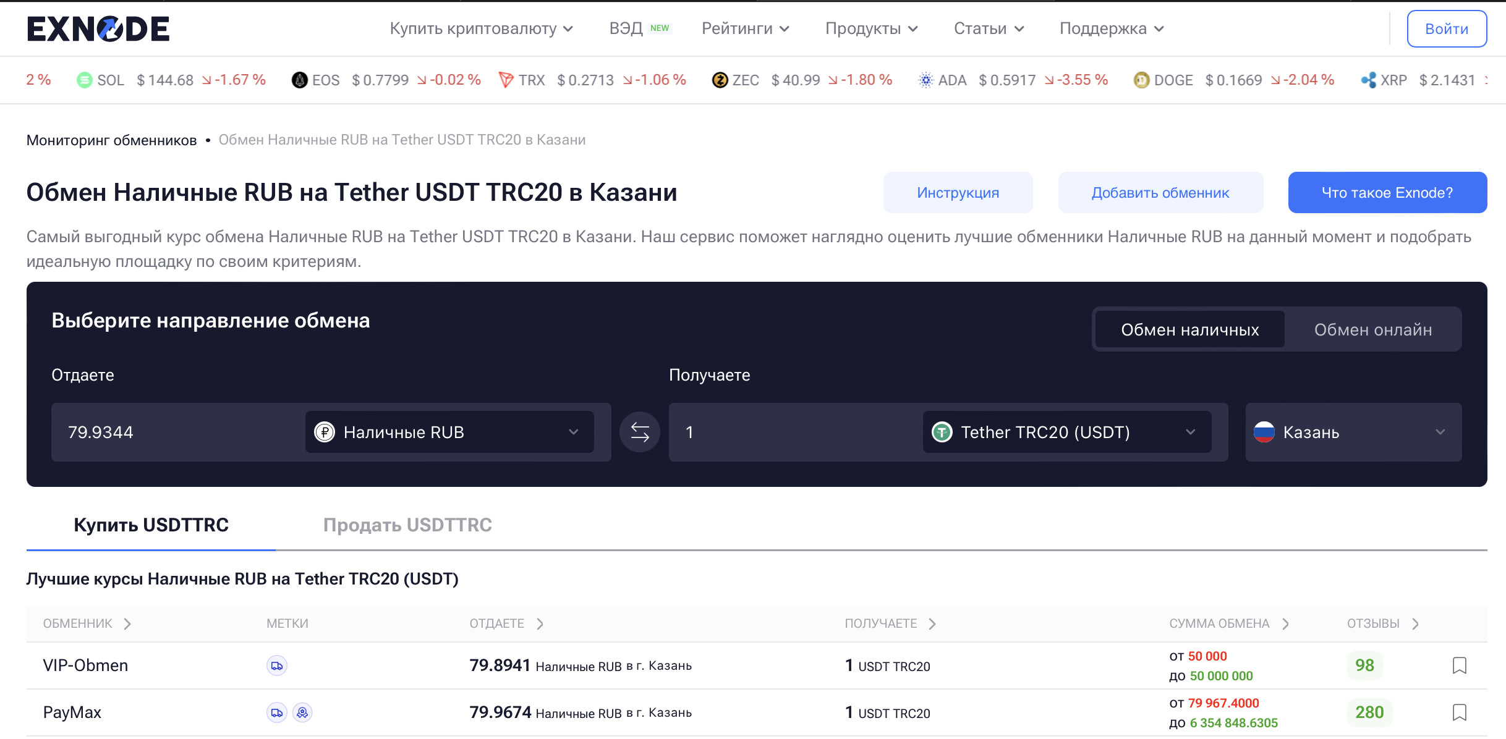Select the Продать USDTTRC tab

[407, 525]
